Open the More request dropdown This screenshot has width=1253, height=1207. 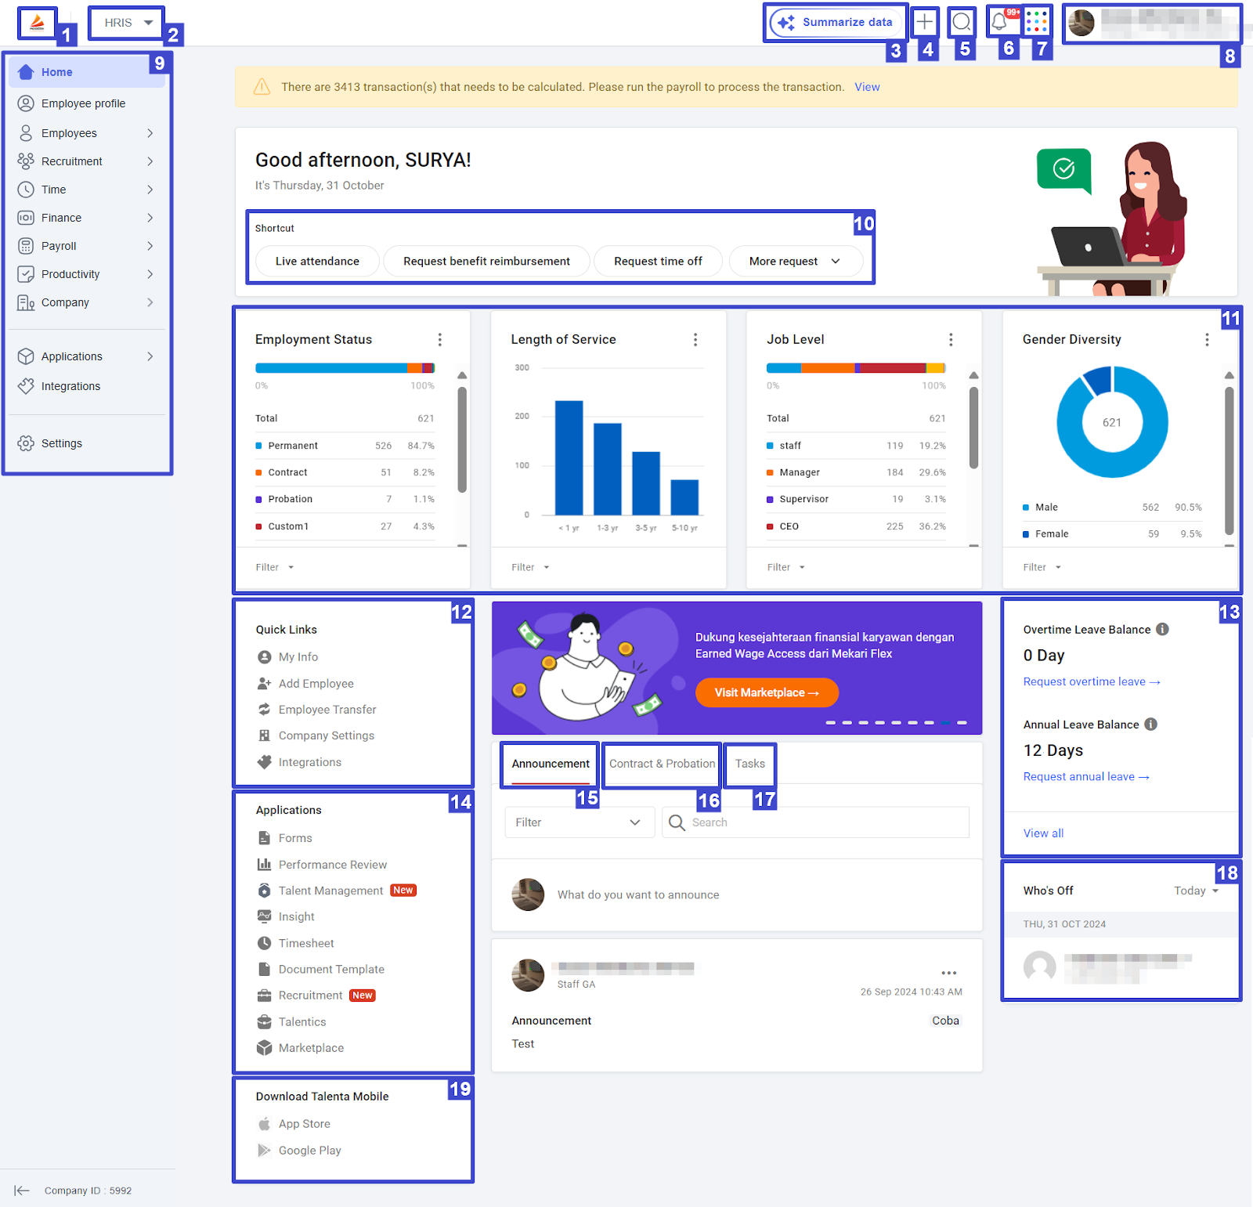(796, 261)
